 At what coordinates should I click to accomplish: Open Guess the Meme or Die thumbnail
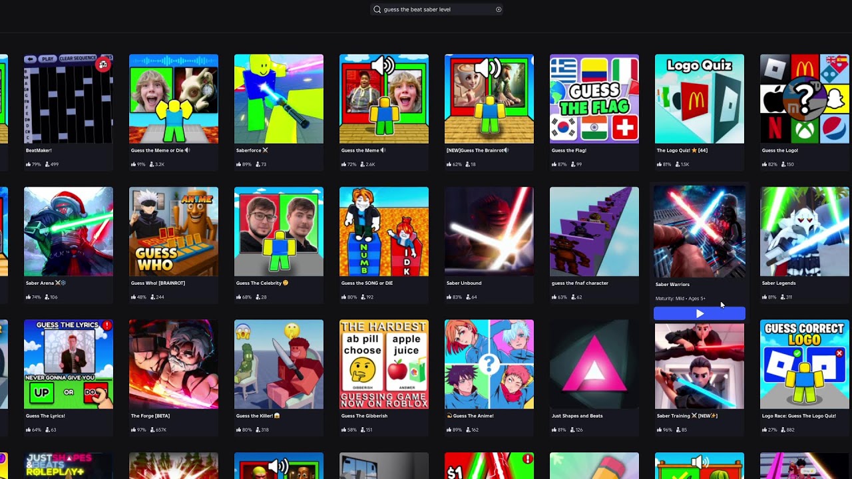(x=174, y=98)
